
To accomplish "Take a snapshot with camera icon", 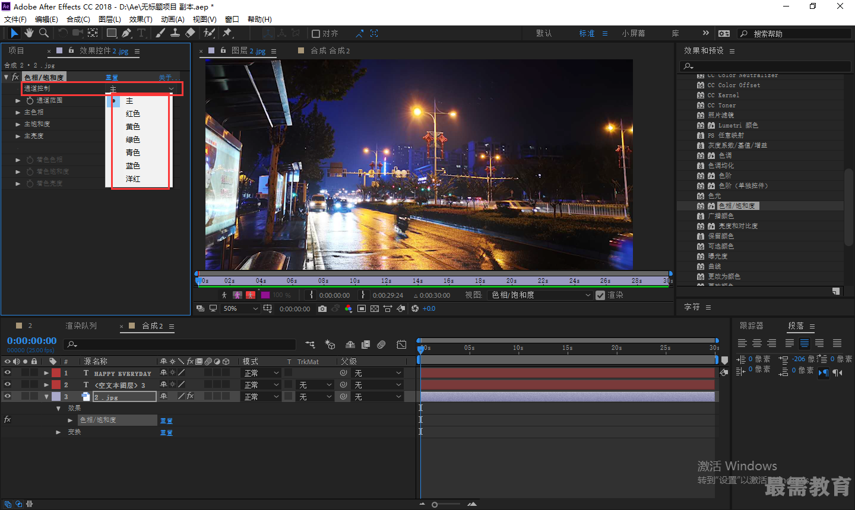I will pyautogui.click(x=322, y=309).
